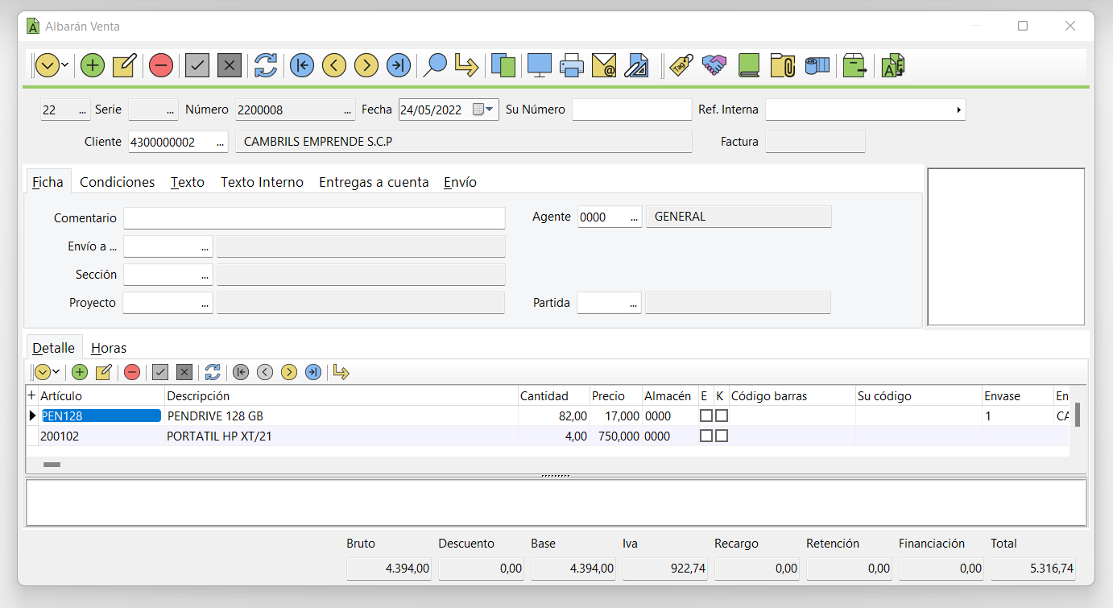Open attachments folder with paperclip icon
This screenshot has width=1113, height=608.
783,65
